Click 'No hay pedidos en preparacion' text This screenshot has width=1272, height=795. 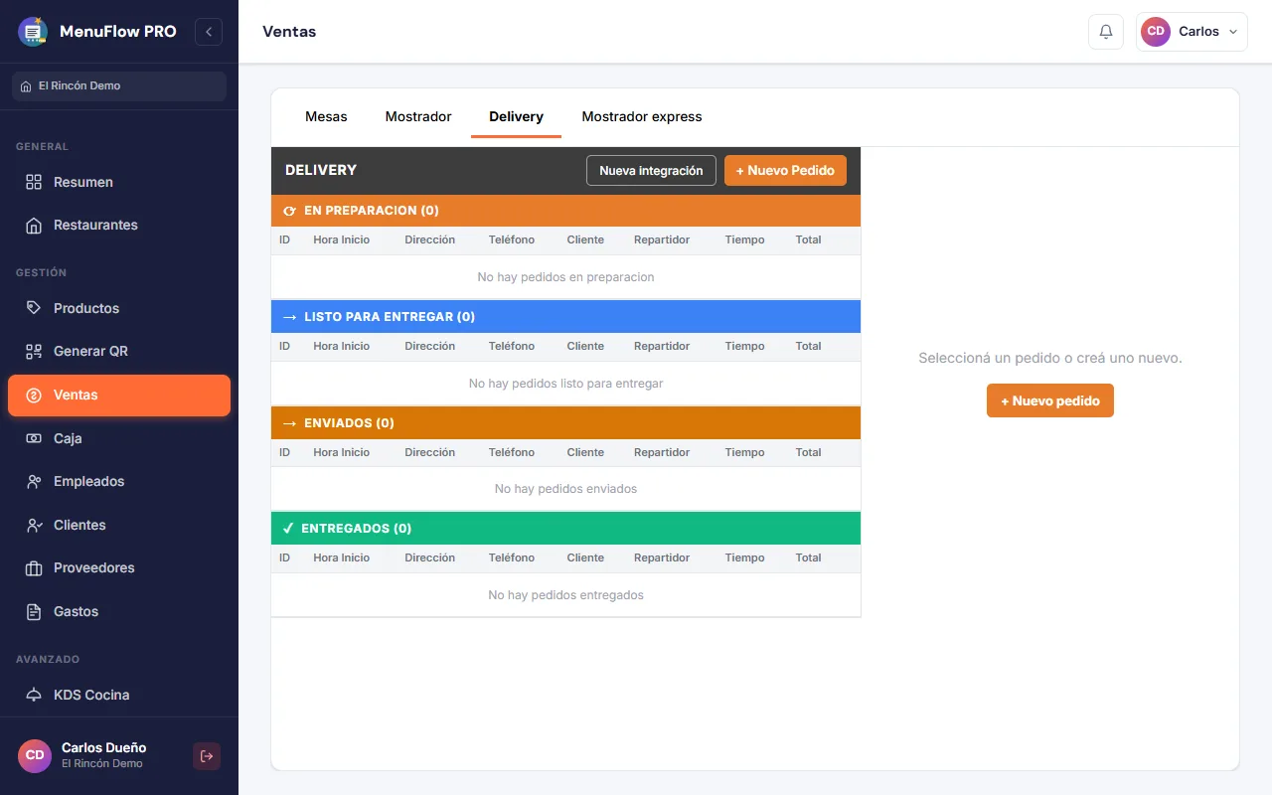click(x=565, y=277)
